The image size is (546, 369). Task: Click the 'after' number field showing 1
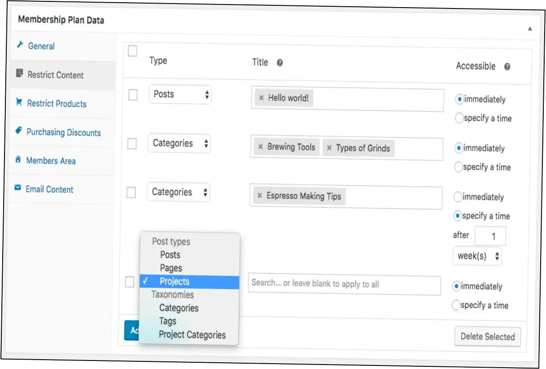click(490, 236)
